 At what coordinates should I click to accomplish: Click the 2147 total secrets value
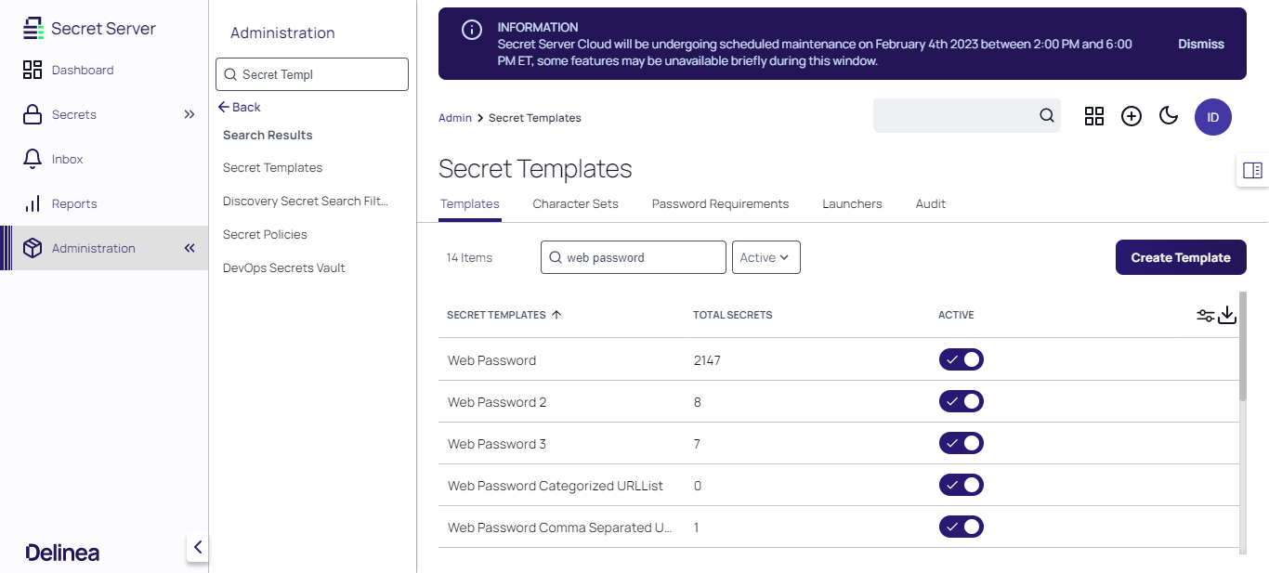click(x=707, y=360)
